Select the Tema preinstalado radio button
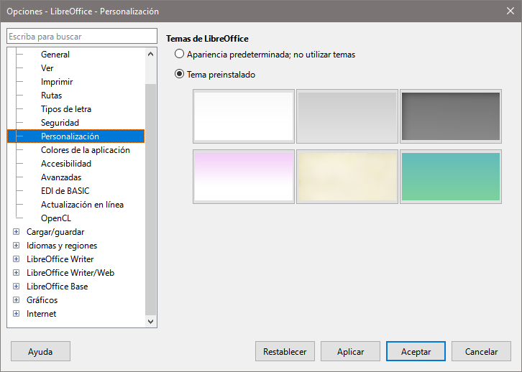 coord(180,74)
